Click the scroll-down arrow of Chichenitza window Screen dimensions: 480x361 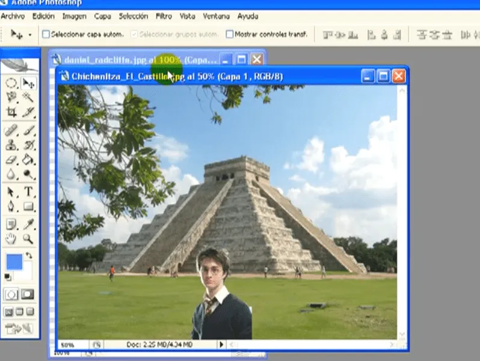click(x=402, y=334)
